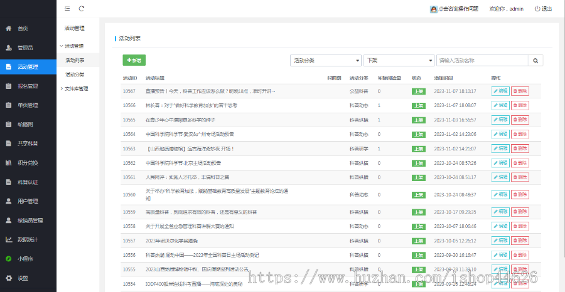Screen dimensions: 565x292
Task: Click the home icon beside 首页
Action: click(9, 28)
